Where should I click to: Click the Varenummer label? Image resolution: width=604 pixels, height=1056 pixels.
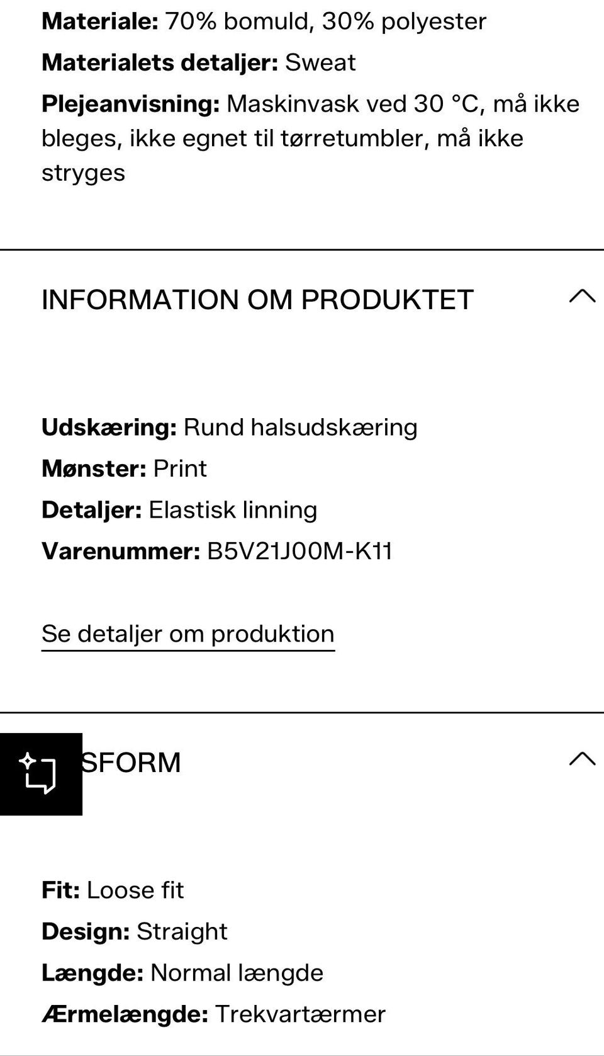pos(120,552)
